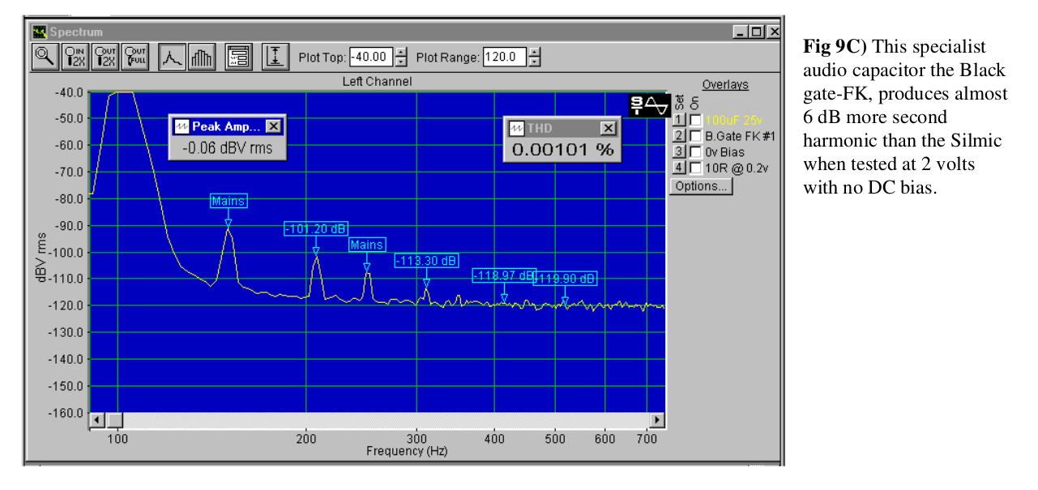
Task: Set overlay slot 2 button
Action: coord(679,136)
